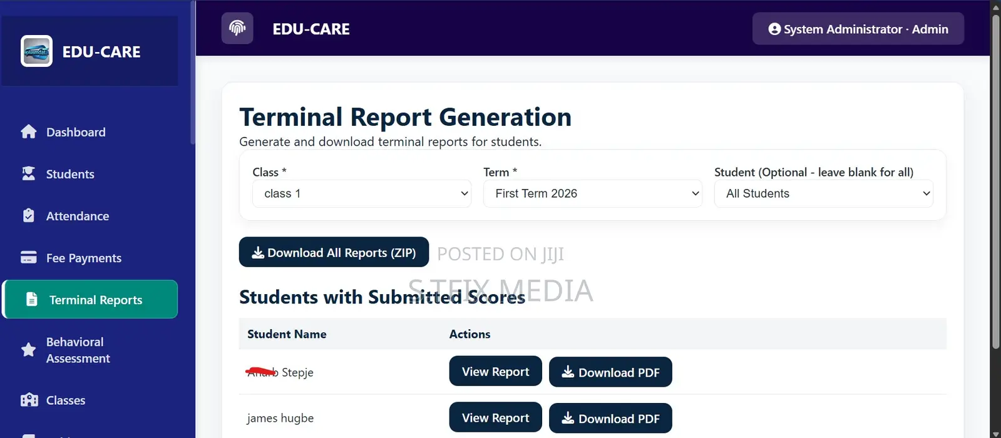Click download icon in Stepje's PDF button
The height and width of the screenshot is (438, 1001).
(568, 372)
